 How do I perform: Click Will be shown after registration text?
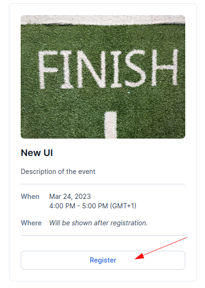tap(98, 223)
